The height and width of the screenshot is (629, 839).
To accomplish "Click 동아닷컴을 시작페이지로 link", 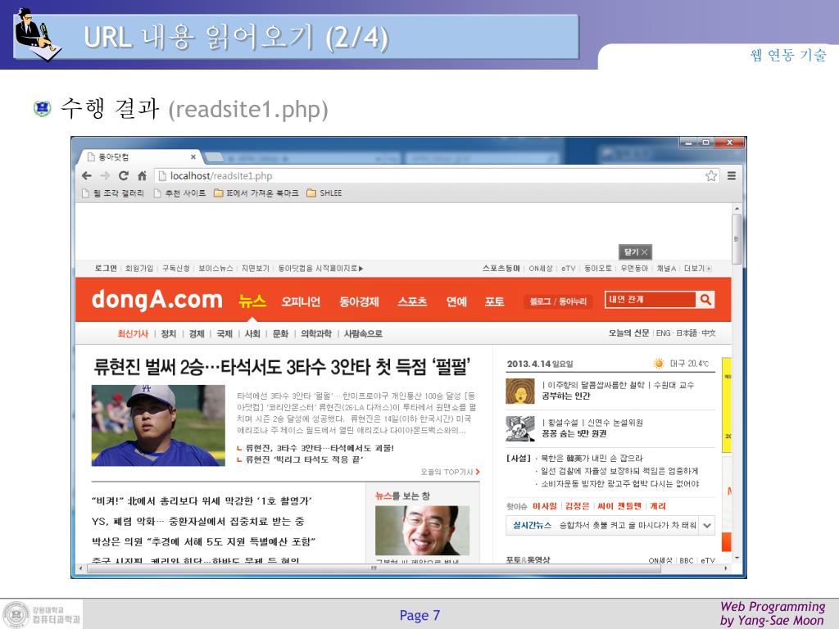I will pos(320,269).
